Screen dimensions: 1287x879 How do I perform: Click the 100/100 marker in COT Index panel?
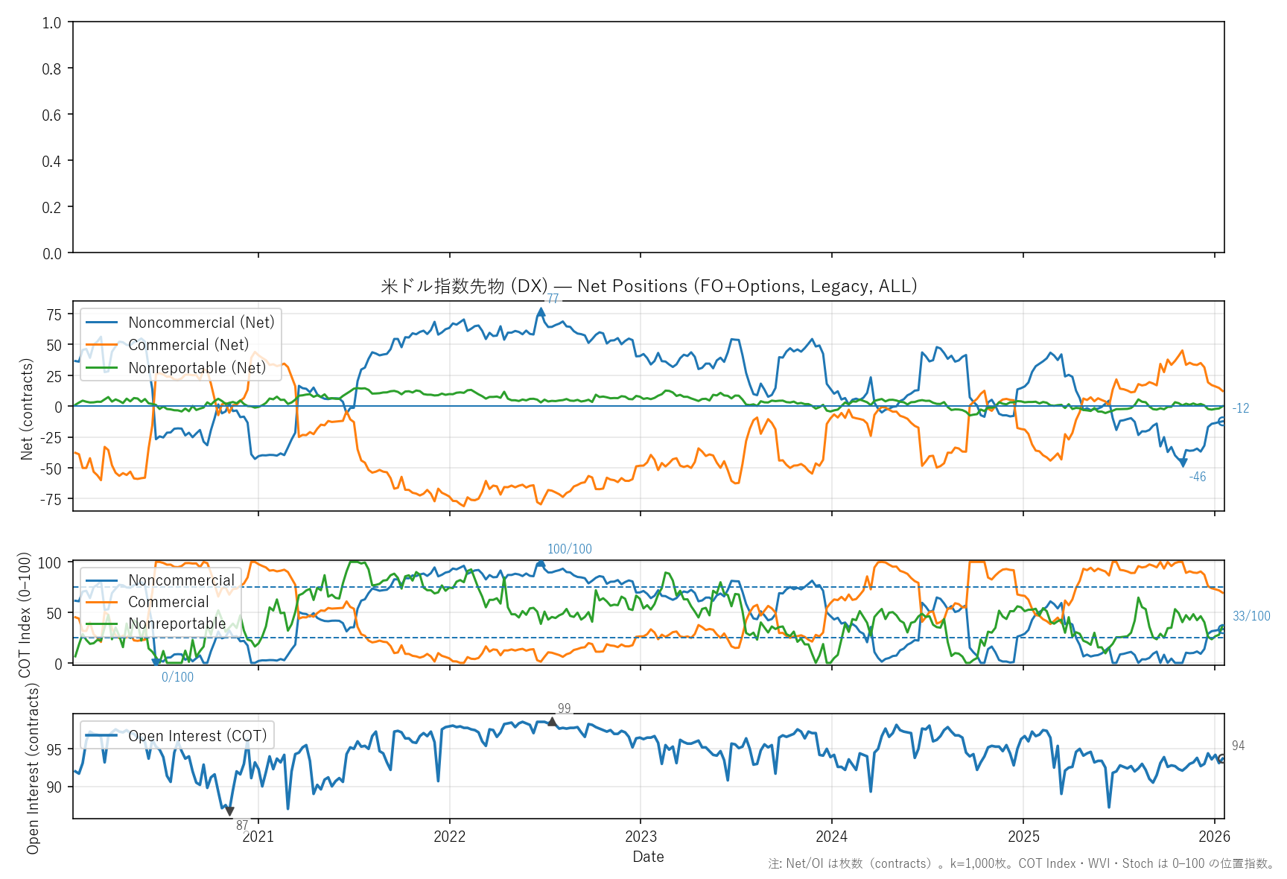[541, 564]
